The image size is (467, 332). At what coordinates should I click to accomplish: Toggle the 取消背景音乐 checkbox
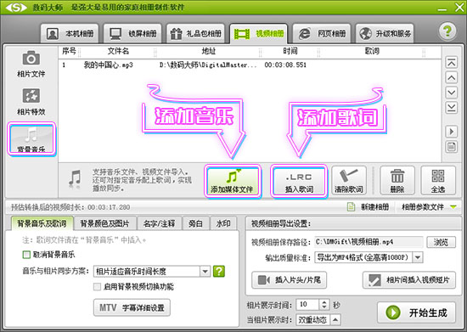(x=26, y=255)
